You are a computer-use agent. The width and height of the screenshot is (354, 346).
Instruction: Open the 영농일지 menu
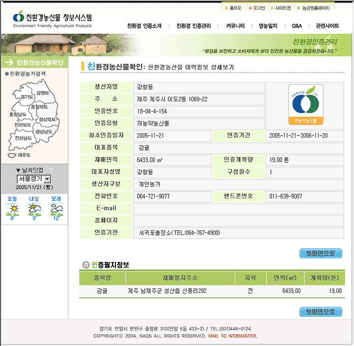pyautogui.click(x=268, y=26)
